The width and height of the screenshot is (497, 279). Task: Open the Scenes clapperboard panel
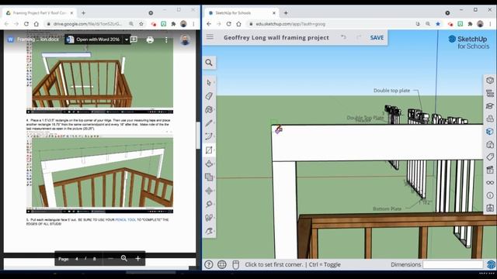click(x=490, y=170)
